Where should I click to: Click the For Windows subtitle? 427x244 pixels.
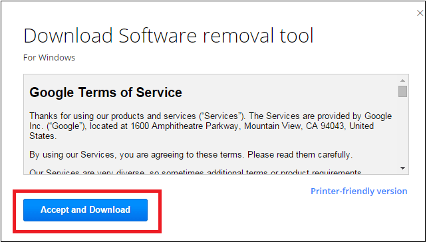coord(49,57)
